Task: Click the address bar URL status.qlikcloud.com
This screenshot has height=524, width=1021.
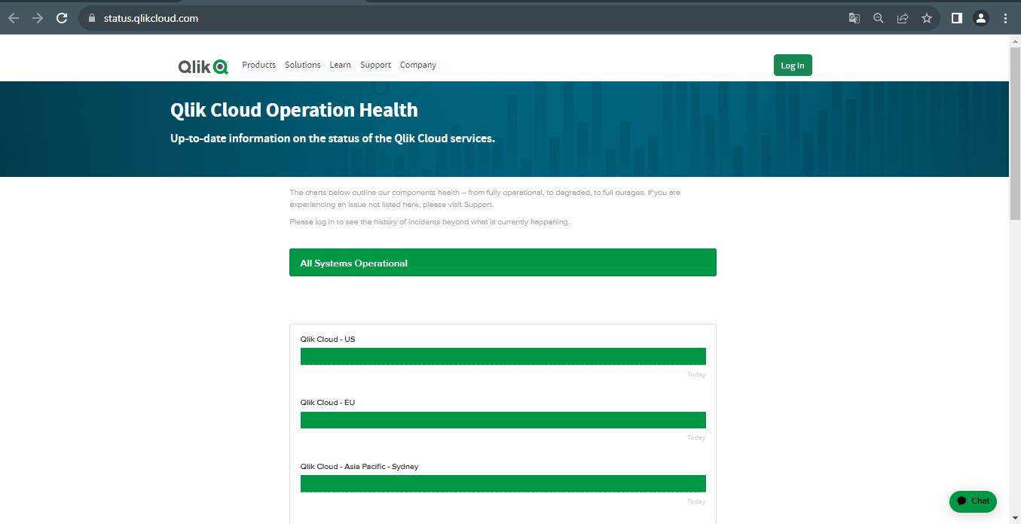Action: [x=151, y=18]
